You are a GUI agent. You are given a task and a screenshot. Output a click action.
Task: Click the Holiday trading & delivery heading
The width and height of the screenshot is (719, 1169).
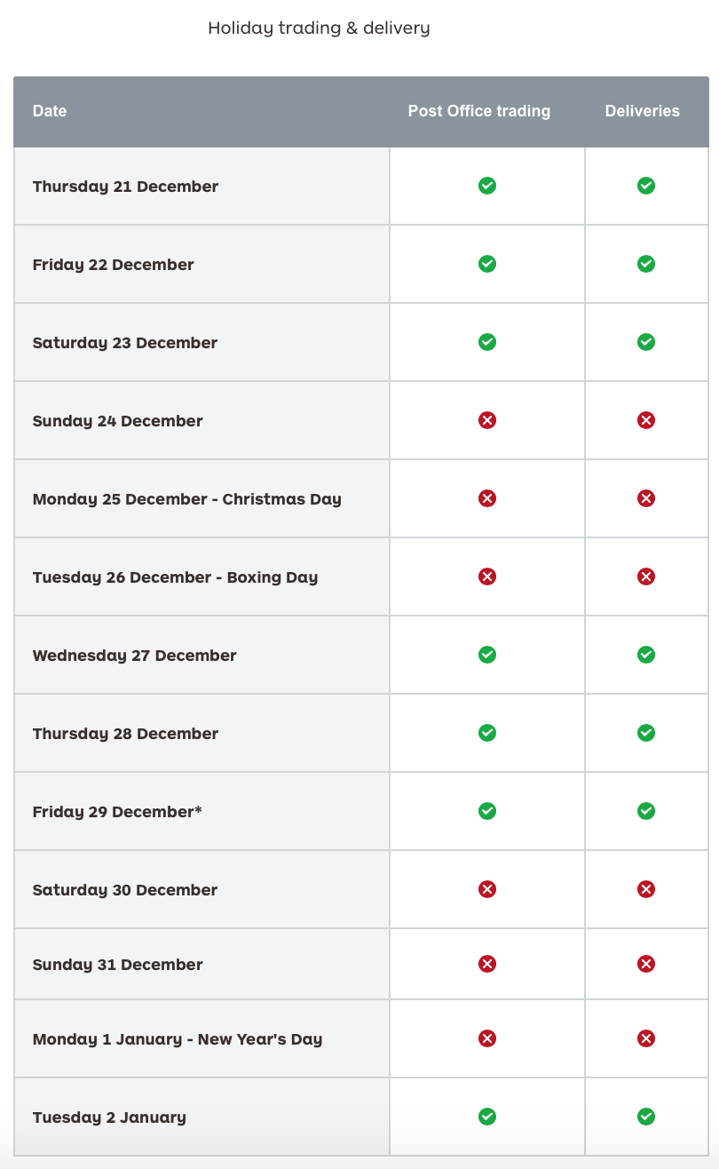click(x=319, y=28)
